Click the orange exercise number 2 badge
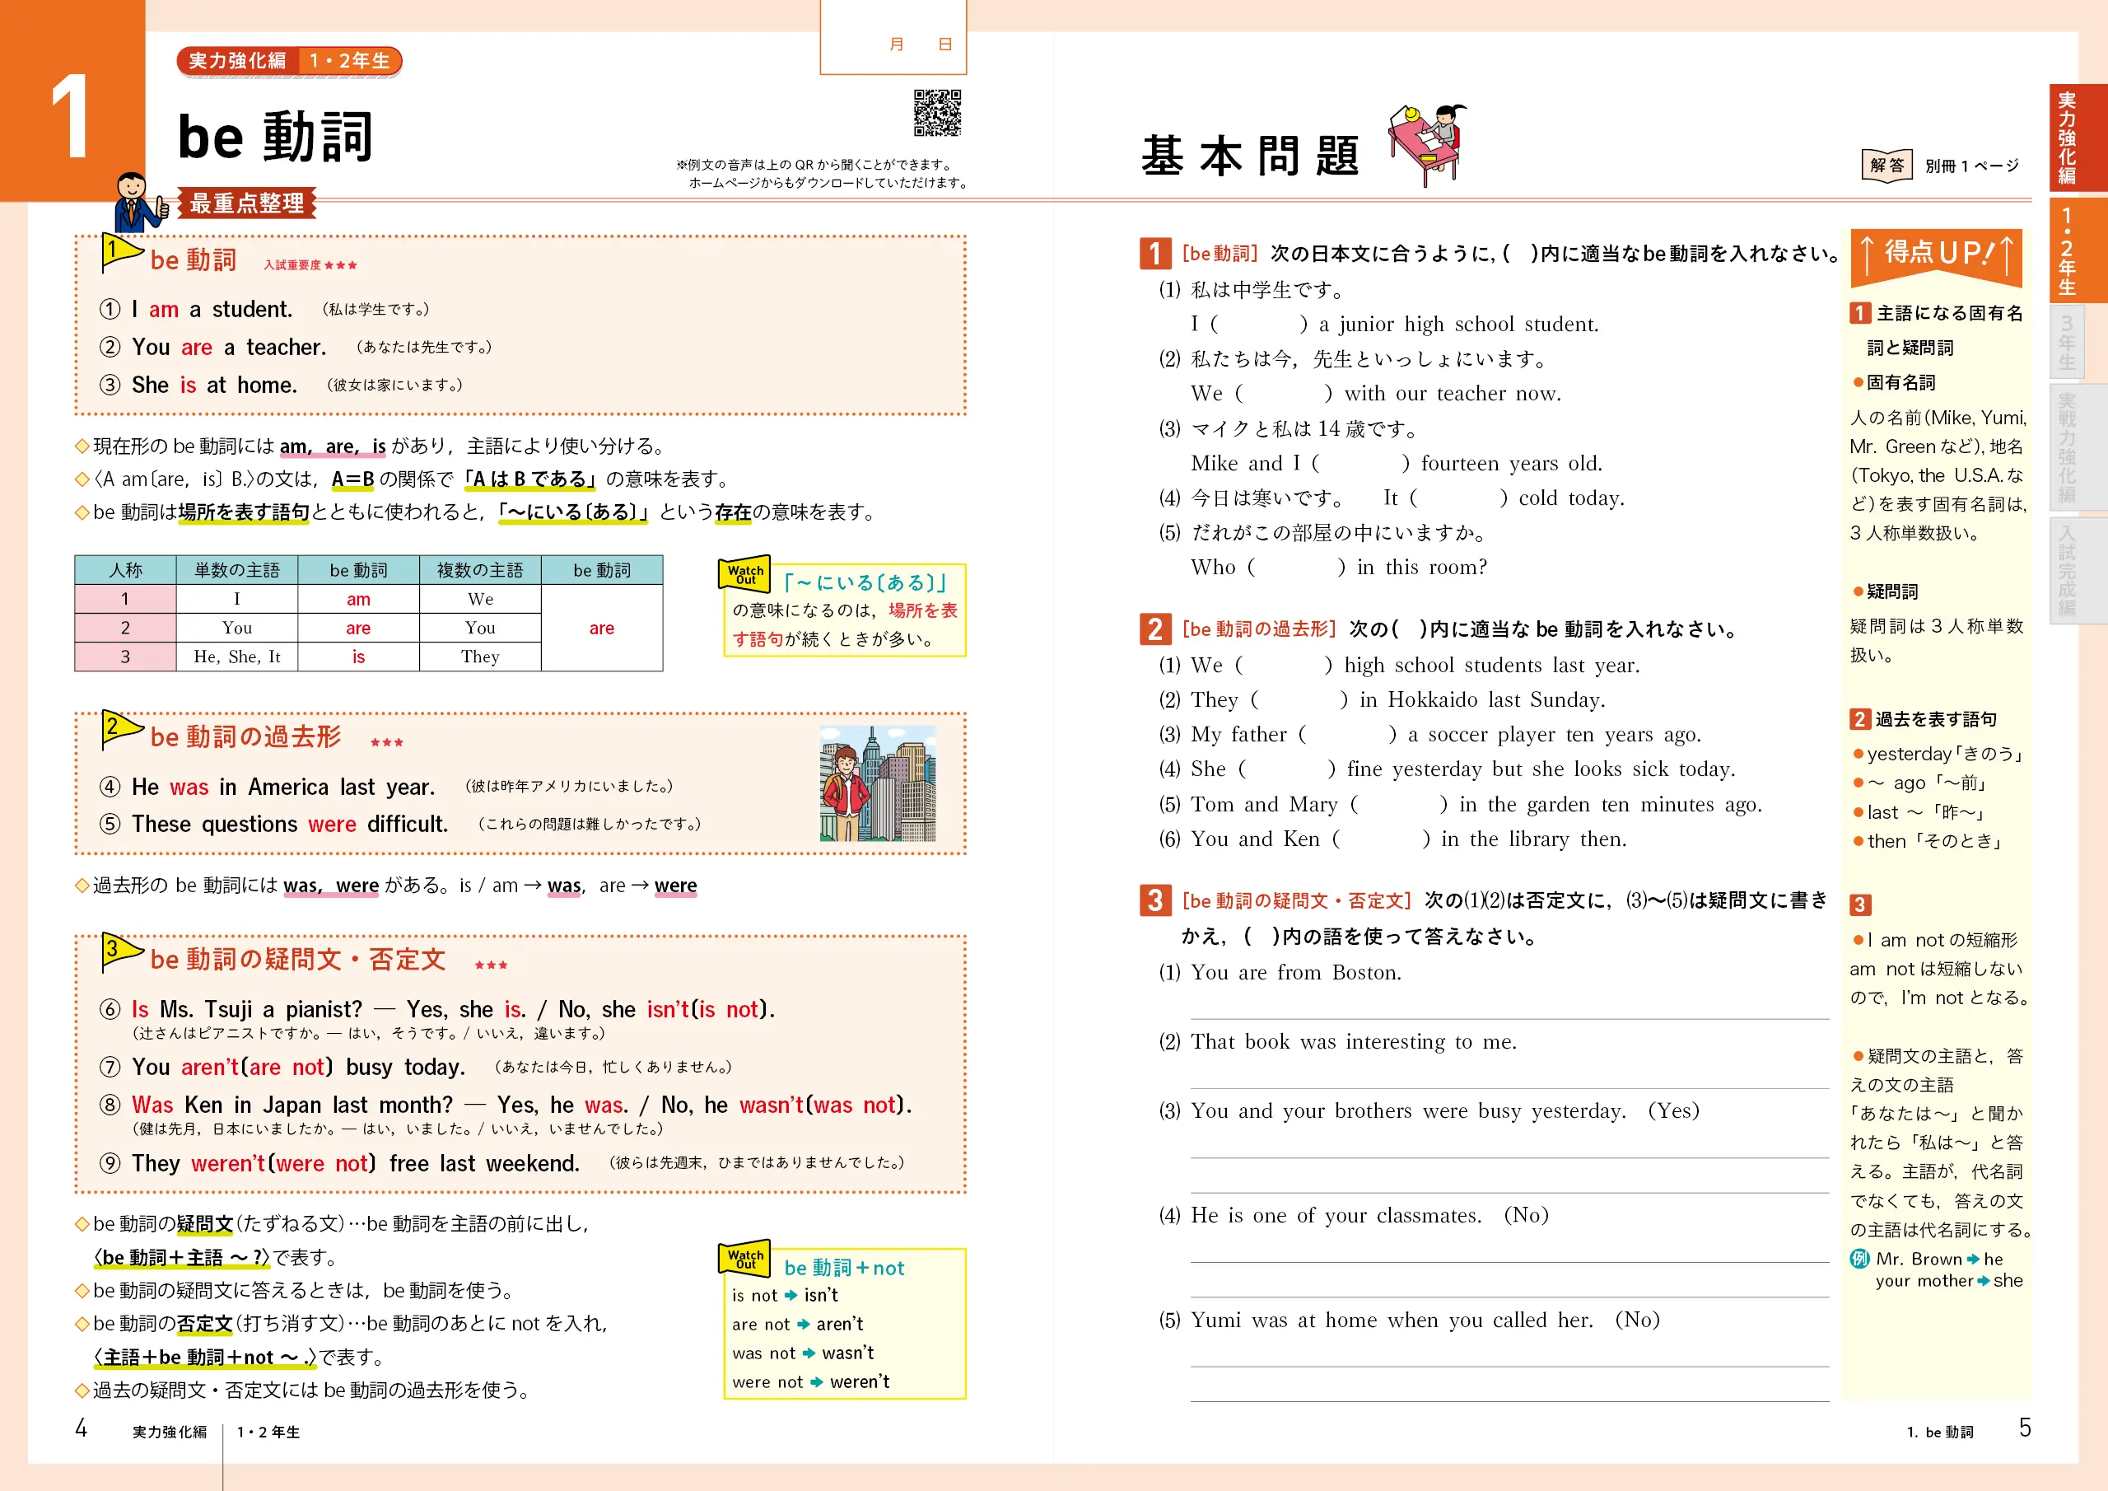2108x1491 pixels. (x=1154, y=629)
